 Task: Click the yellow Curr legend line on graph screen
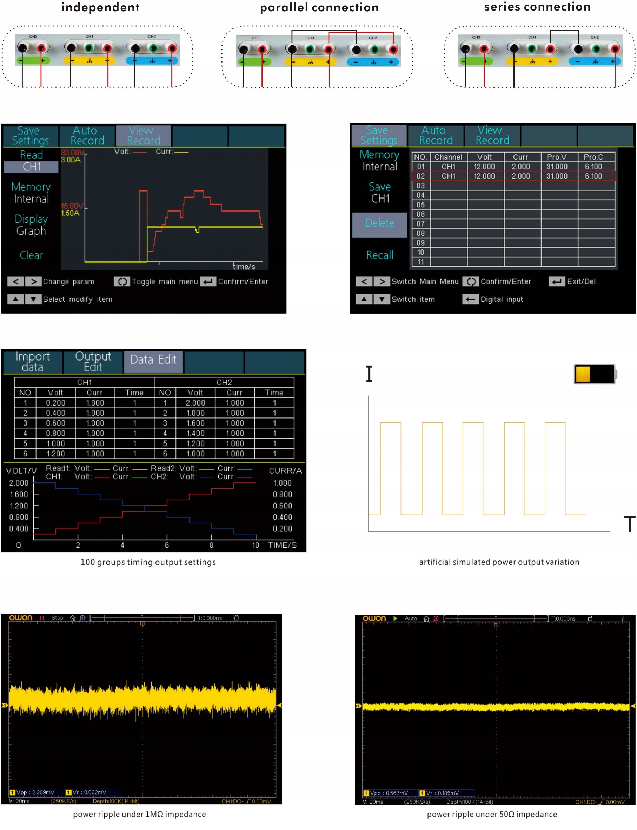coord(181,152)
